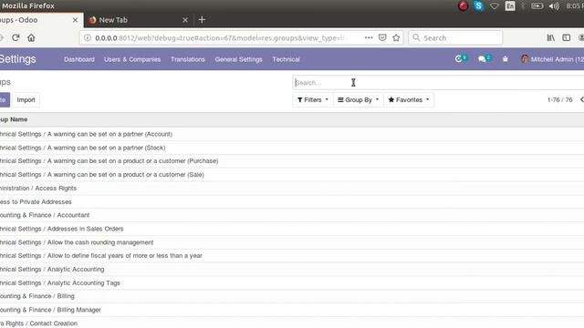Click the Settings app title
The width and height of the screenshot is (584, 328).
17,58
